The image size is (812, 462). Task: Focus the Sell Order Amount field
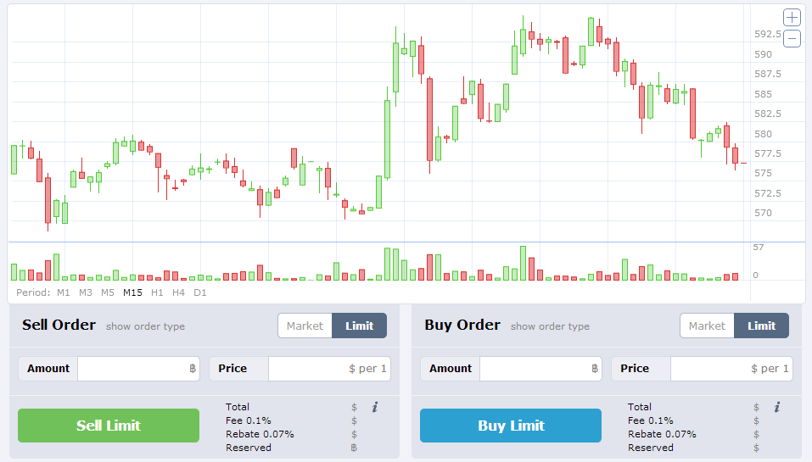pyautogui.click(x=132, y=369)
